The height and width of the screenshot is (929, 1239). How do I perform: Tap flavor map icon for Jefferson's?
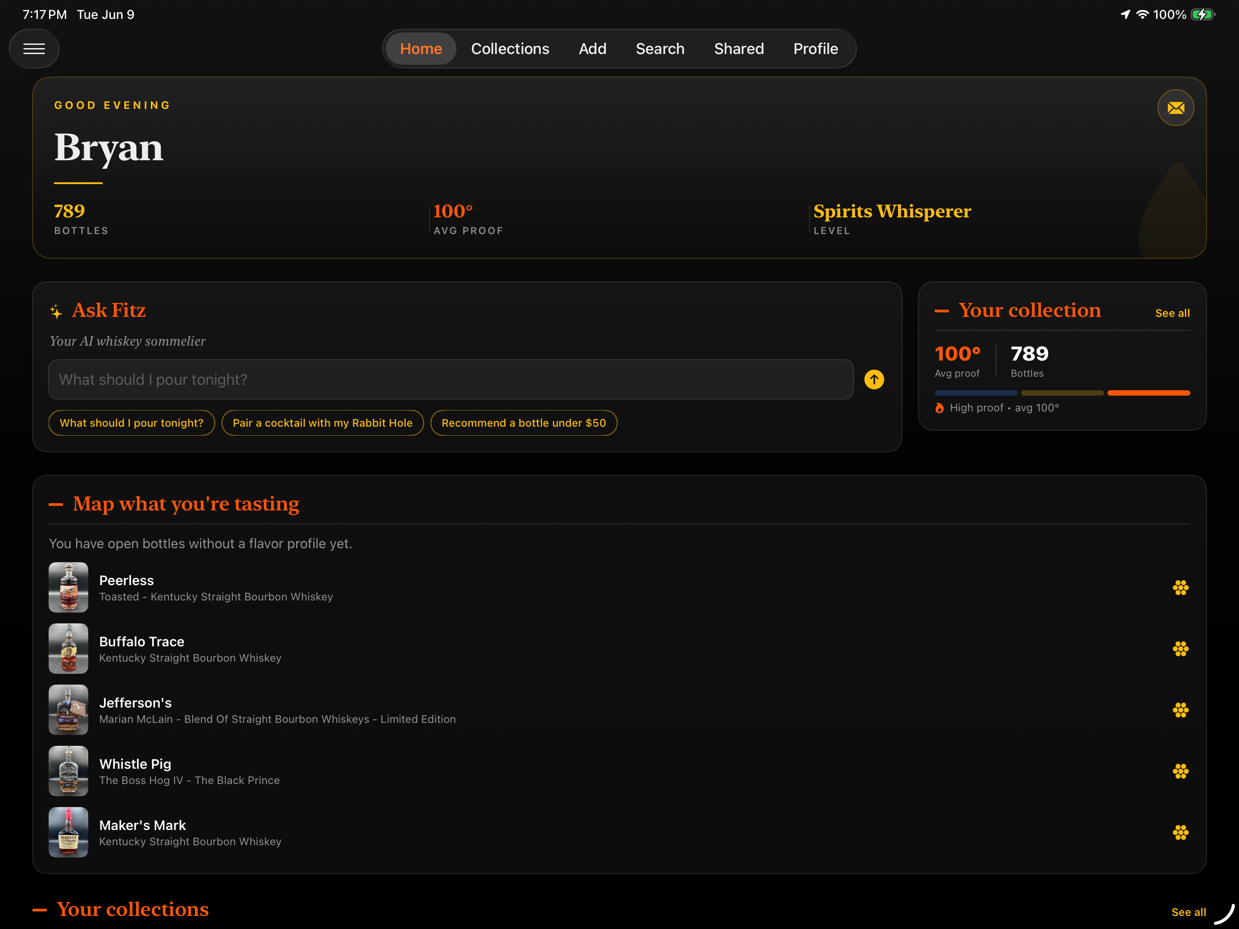point(1180,710)
